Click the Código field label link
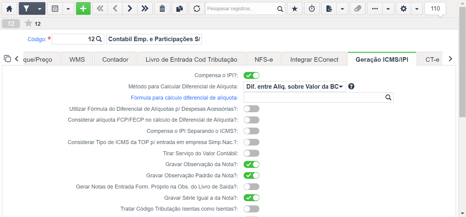The width and height of the screenshot is (466, 217). tap(37, 39)
